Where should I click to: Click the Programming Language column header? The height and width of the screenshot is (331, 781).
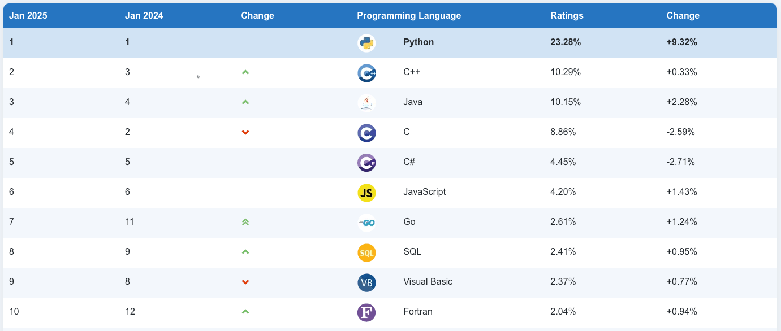point(409,16)
